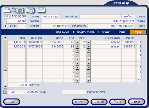This screenshot has width=149, height=108.
Task: Switch to the מזומן tab
Action: point(122,32)
